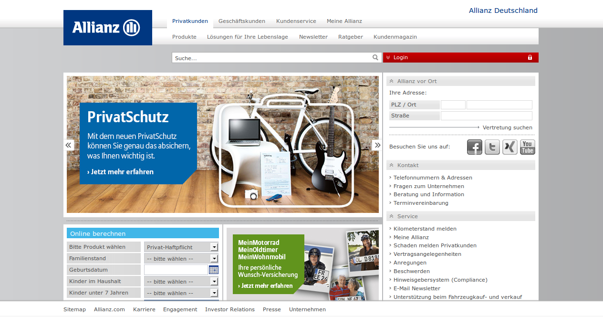Open the Kundenmagazin menu item

(x=395, y=37)
